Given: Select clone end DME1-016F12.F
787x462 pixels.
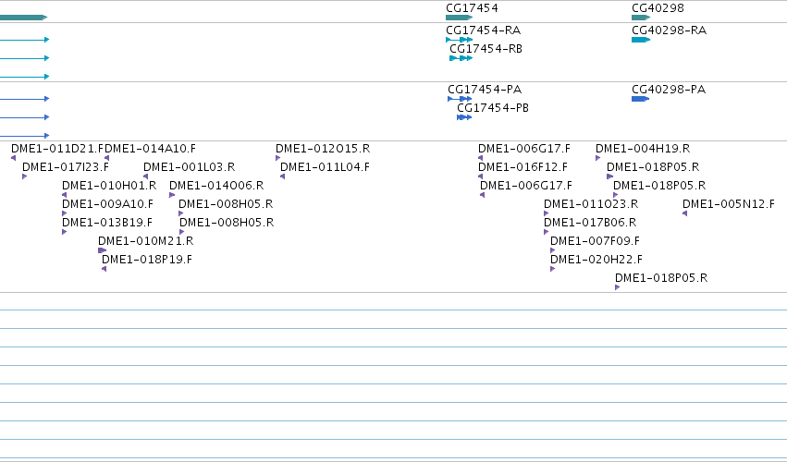Looking at the screenshot, I should (523, 167).
